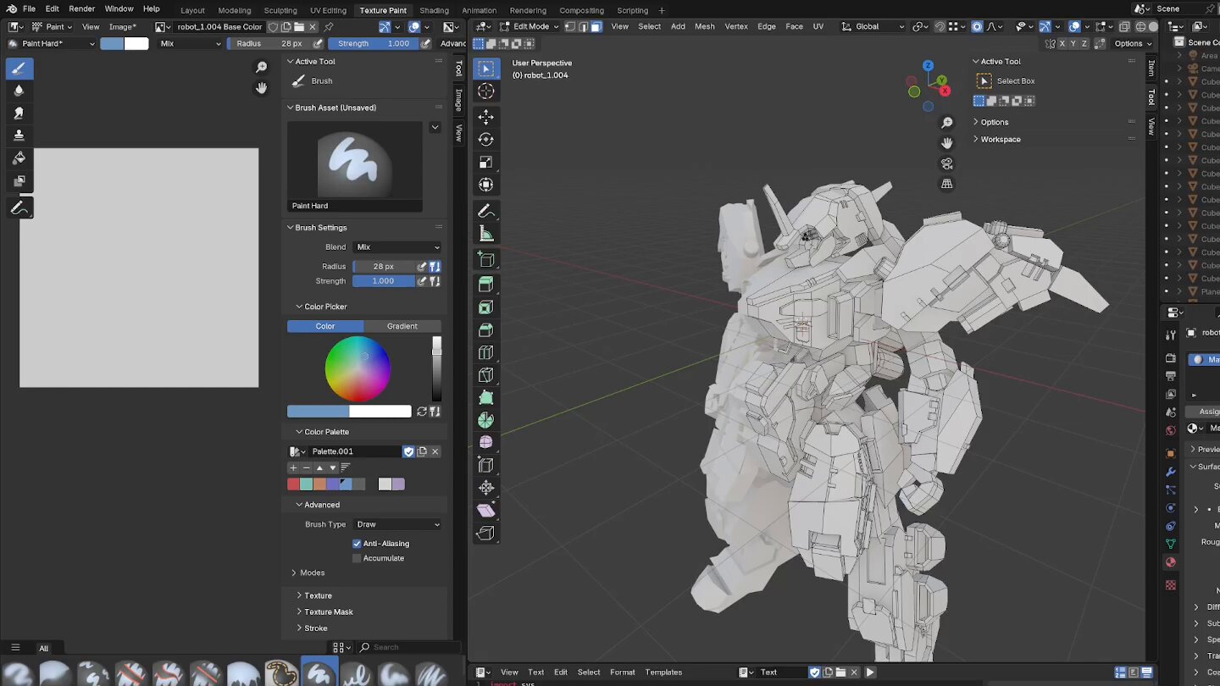
Task: Select the red palette swatch
Action: pos(293,484)
